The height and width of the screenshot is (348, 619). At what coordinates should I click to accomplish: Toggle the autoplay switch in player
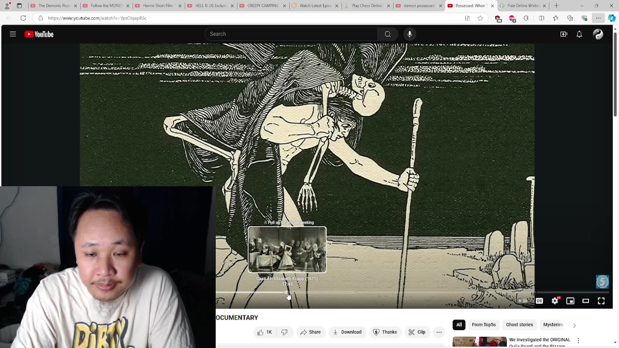tap(522, 301)
